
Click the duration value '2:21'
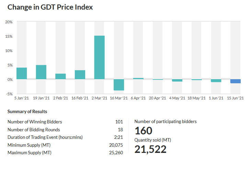(x=118, y=137)
